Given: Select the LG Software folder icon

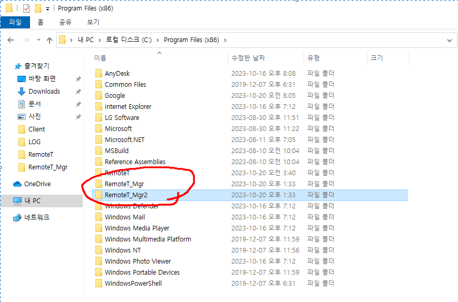Looking at the screenshot, I should click(x=99, y=117).
